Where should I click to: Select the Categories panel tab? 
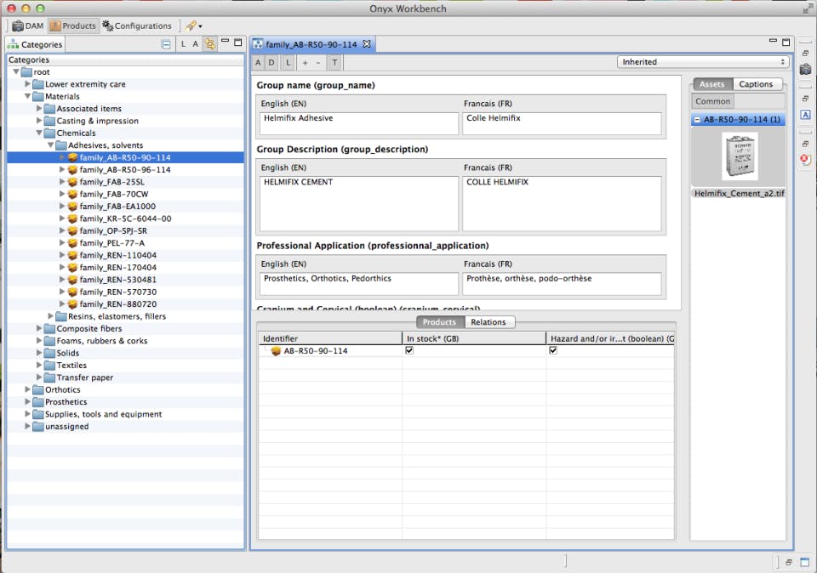coord(36,45)
